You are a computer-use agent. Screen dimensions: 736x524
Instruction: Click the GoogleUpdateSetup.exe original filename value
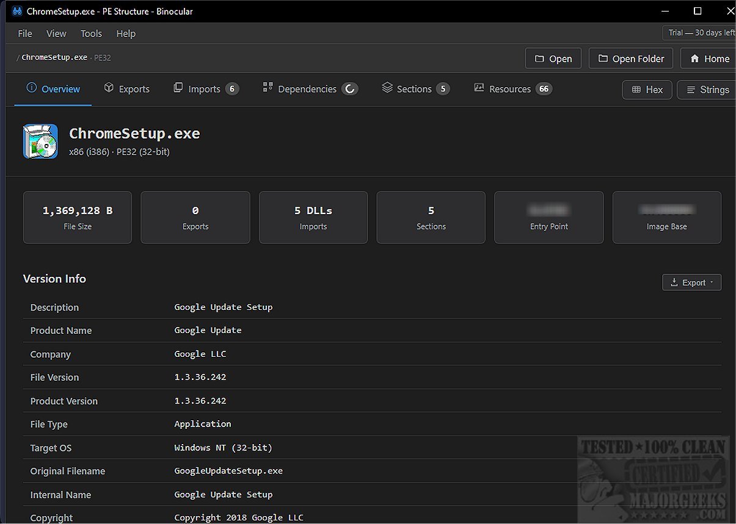(x=228, y=470)
